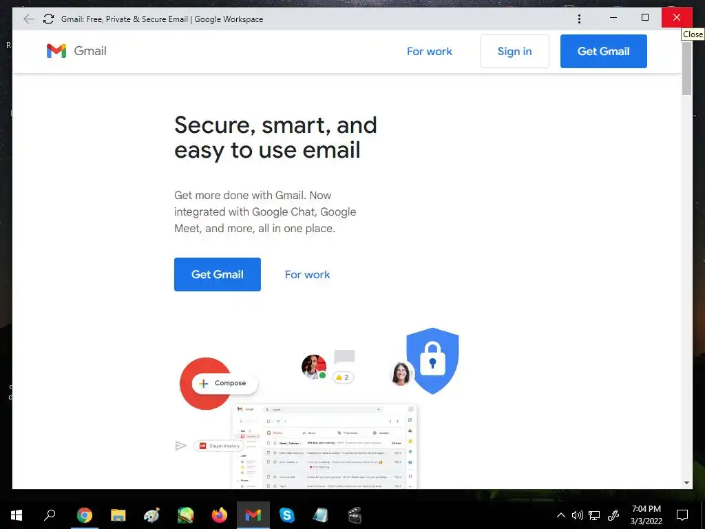Launch Google Chrome from the taskbar
The width and height of the screenshot is (705, 529).
85,515
